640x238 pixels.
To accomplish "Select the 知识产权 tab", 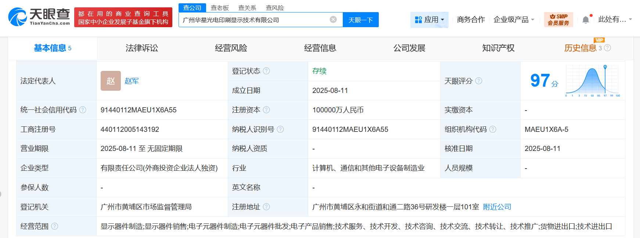I will (498, 48).
